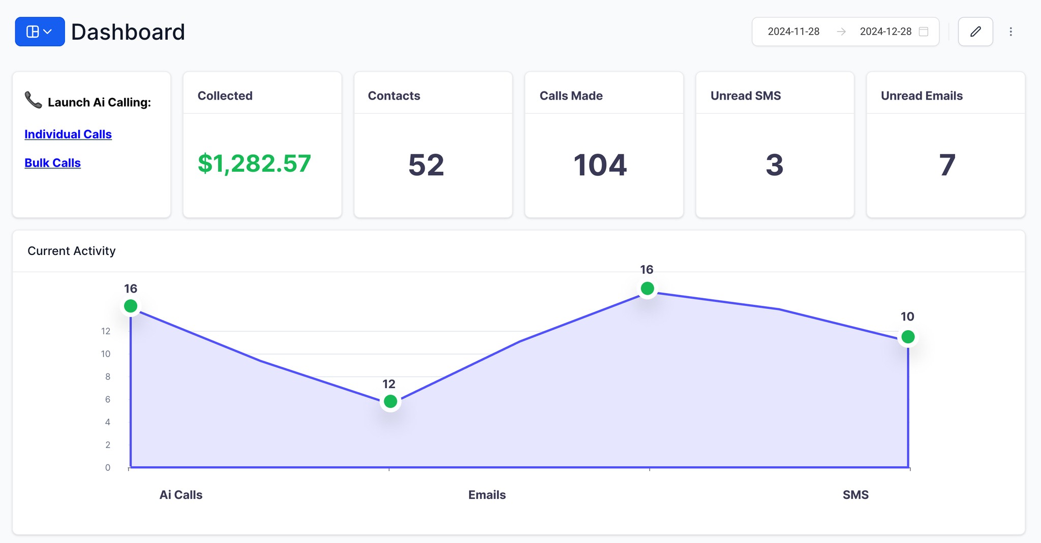Open the Bulk Calls link
This screenshot has height=543, width=1041.
pyautogui.click(x=53, y=163)
